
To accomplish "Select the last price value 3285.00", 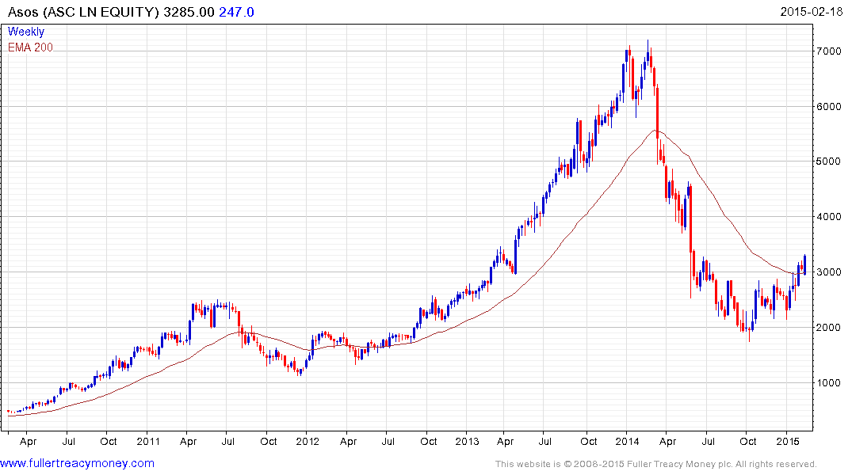I will click(189, 12).
